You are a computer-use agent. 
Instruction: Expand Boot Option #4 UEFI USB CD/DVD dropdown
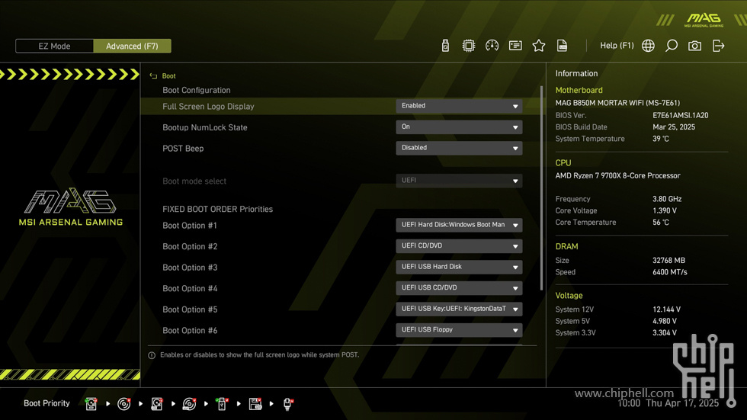click(x=459, y=288)
